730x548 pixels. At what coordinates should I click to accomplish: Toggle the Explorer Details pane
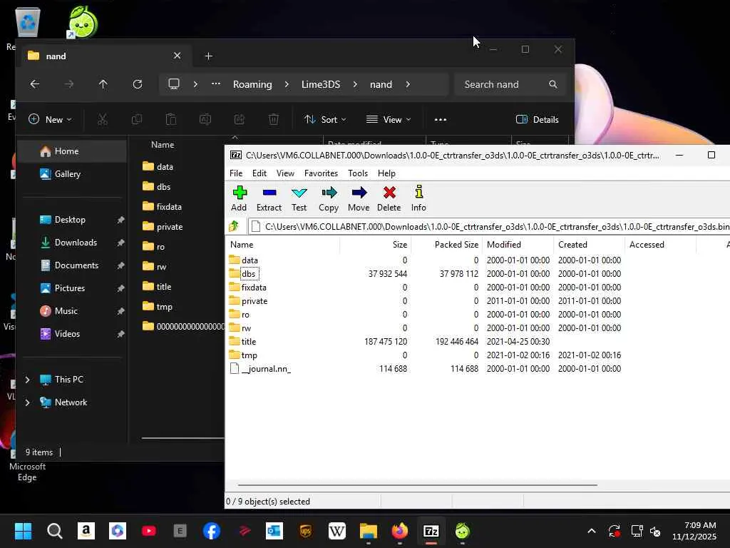pos(538,119)
